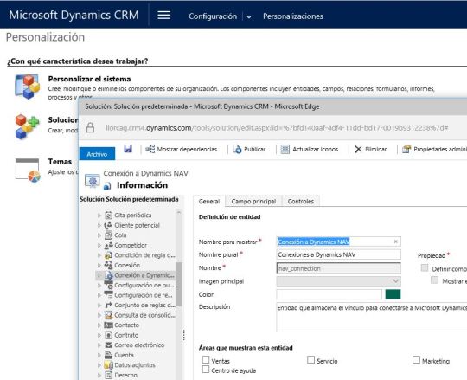The height and width of the screenshot is (380, 467).
Task: Click the Correo electrónico envelope icon
Action: tap(109, 345)
